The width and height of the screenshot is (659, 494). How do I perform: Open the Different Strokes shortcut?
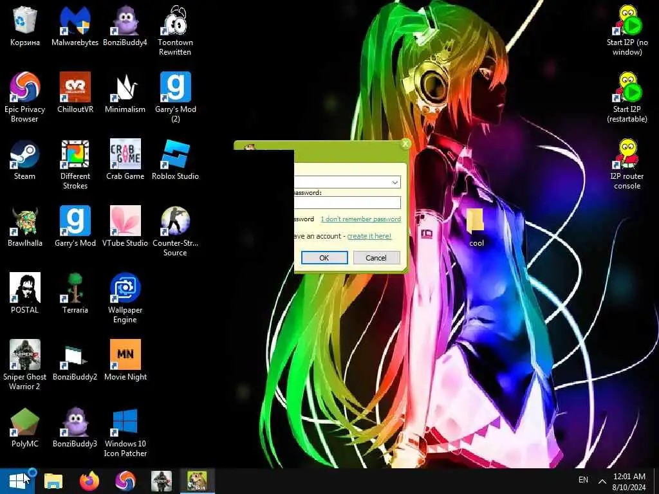pyautogui.click(x=75, y=164)
